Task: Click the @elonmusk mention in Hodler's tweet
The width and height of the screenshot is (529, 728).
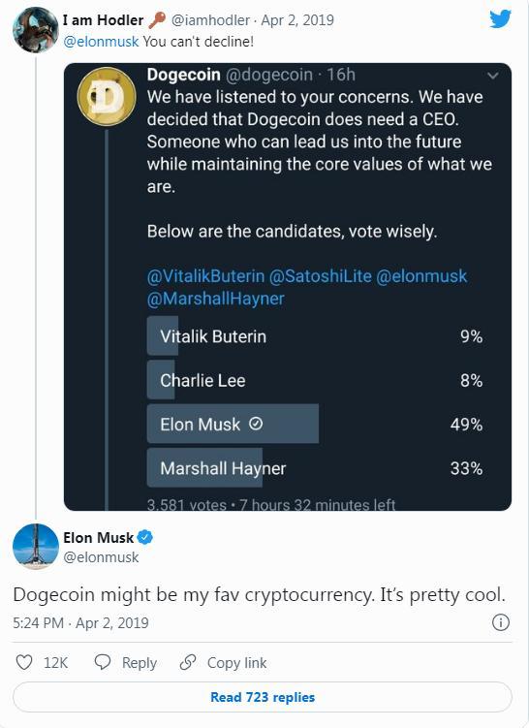Action: [x=101, y=42]
